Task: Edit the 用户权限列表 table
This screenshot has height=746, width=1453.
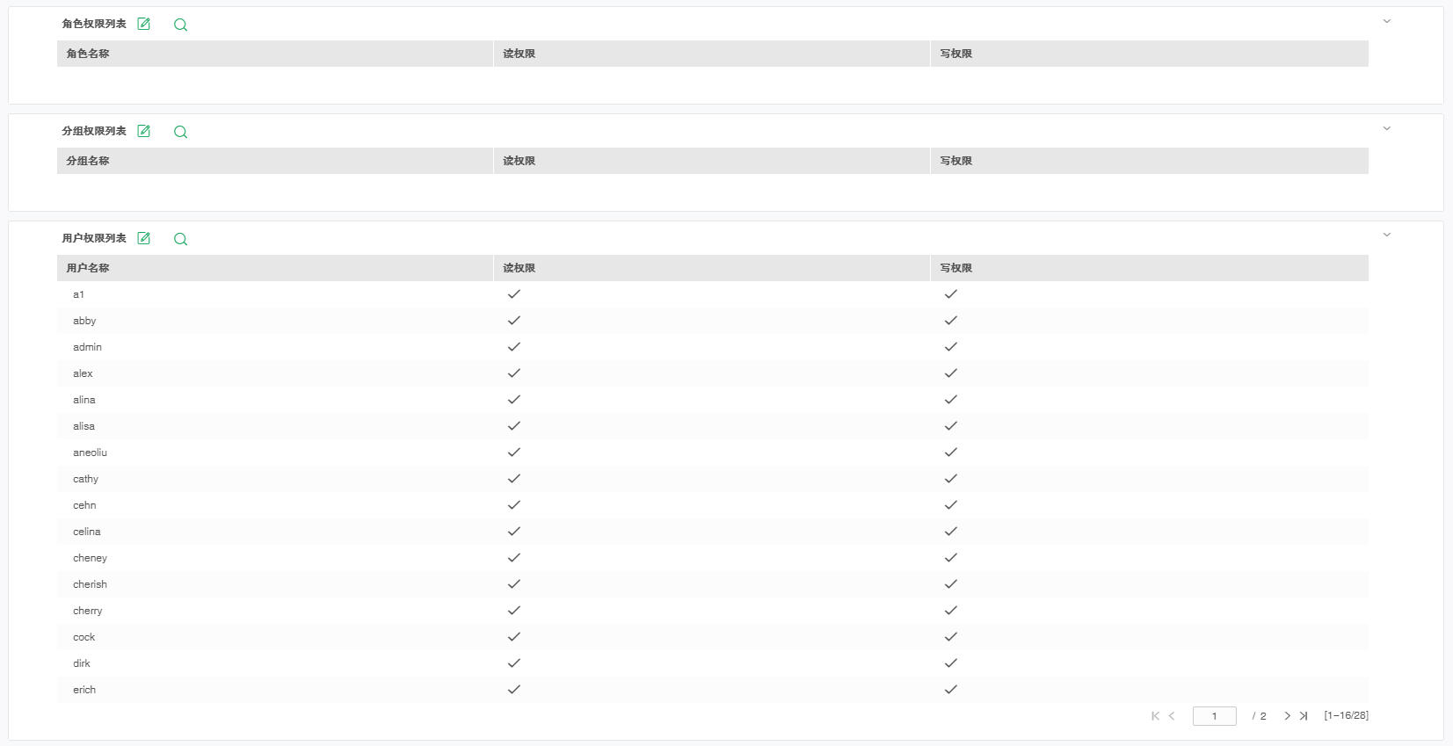Action: click(144, 238)
